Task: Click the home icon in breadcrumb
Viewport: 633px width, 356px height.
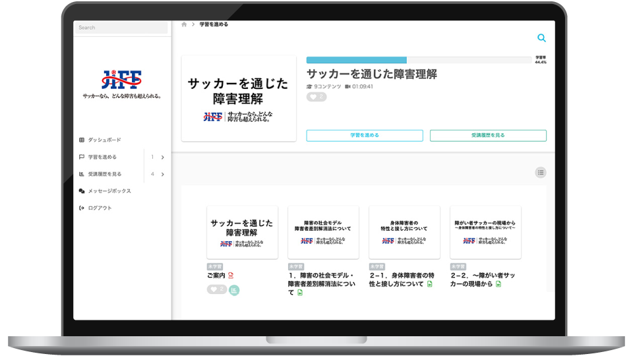Action: click(x=184, y=24)
